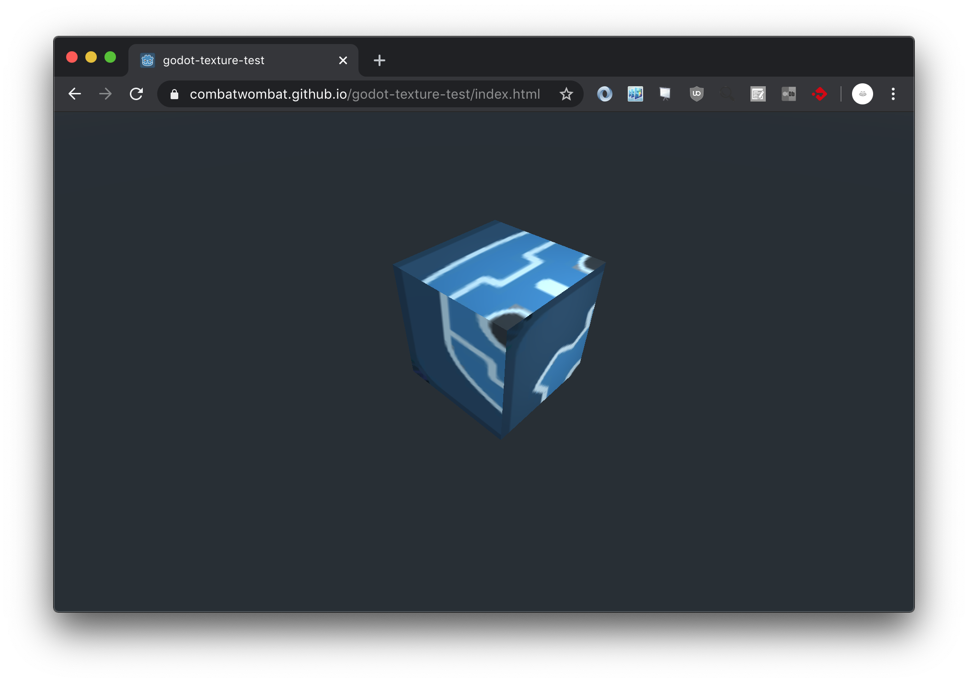Open the user profile avatar menu
This screenshot has width=968, height=683.
pyautogui.click(x=862, y=94)
